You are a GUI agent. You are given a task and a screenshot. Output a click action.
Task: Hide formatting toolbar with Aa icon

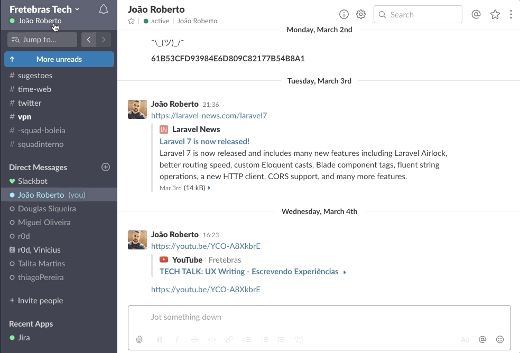click(465, 339)
